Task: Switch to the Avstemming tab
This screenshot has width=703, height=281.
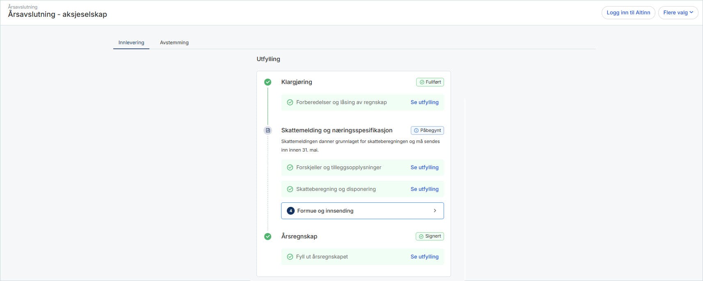Action: (x=174, y=43)
